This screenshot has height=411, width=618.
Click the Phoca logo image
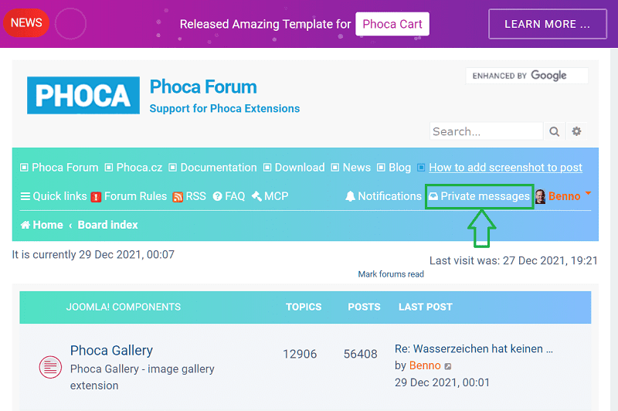point(83,96)
